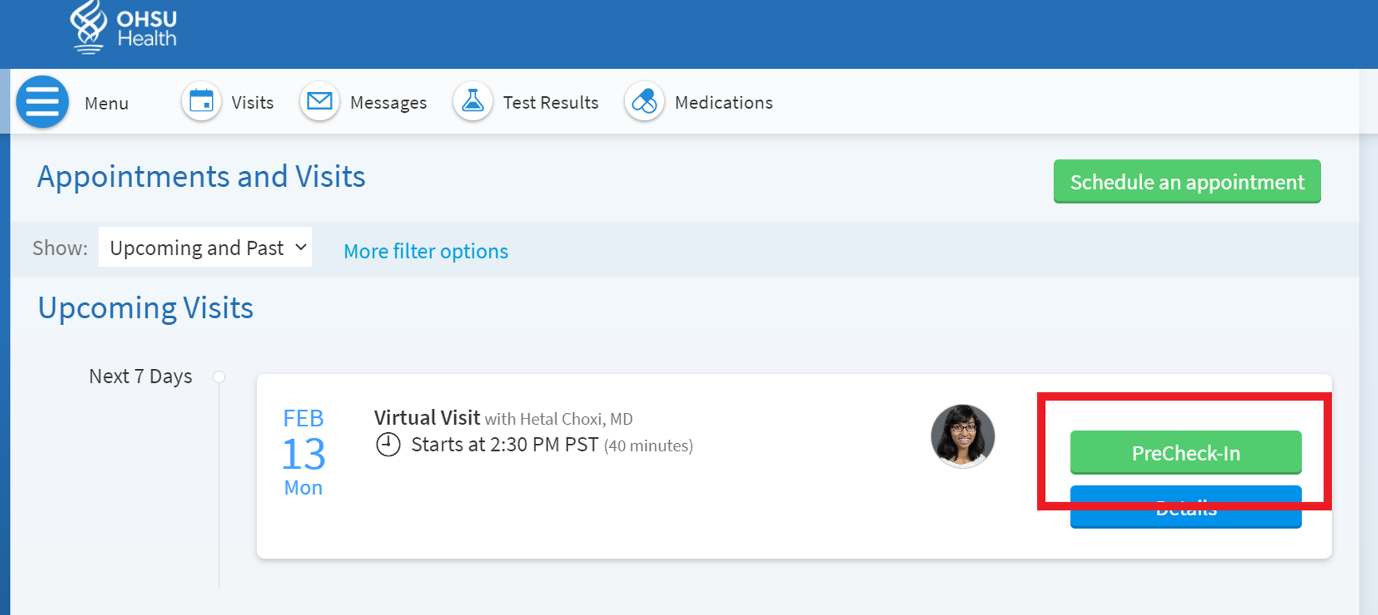Click the 'Next 7 Days' timeline dot
Image resolution: width=1378 pixels, height=615 pixels.
click(219, 377)
